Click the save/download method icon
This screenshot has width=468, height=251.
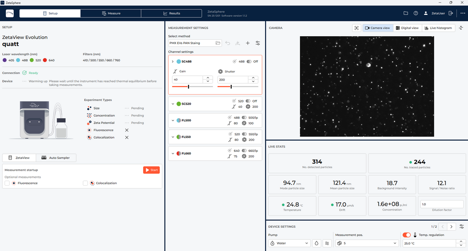tap(238, 43)
